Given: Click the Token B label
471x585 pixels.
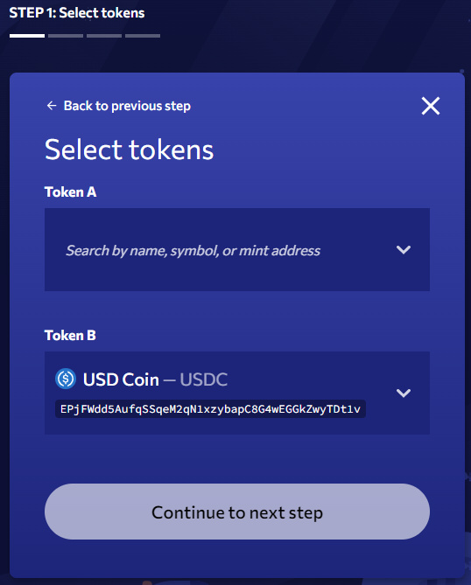Looking at the screenshot, I should click(70, 336).
